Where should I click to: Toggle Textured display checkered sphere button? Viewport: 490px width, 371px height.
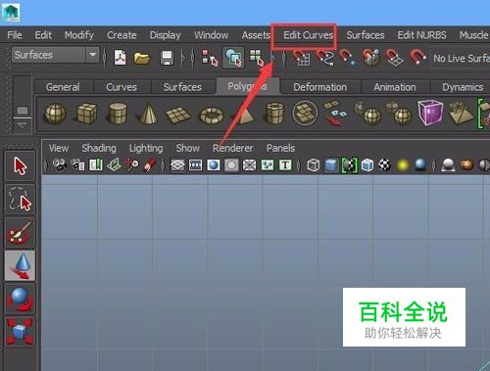tap(385, 165)
